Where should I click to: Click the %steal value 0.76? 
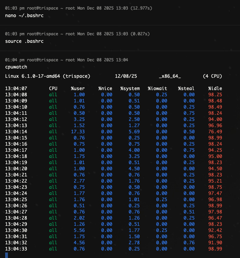click(189, 243)
